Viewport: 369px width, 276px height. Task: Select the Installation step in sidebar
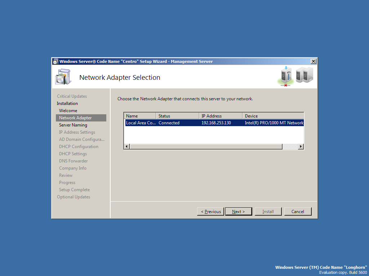tap(67, 103)
